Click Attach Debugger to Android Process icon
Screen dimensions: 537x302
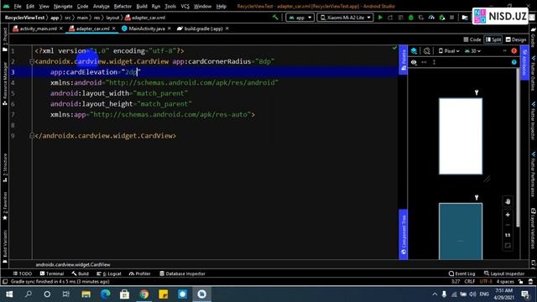(442, 17)
